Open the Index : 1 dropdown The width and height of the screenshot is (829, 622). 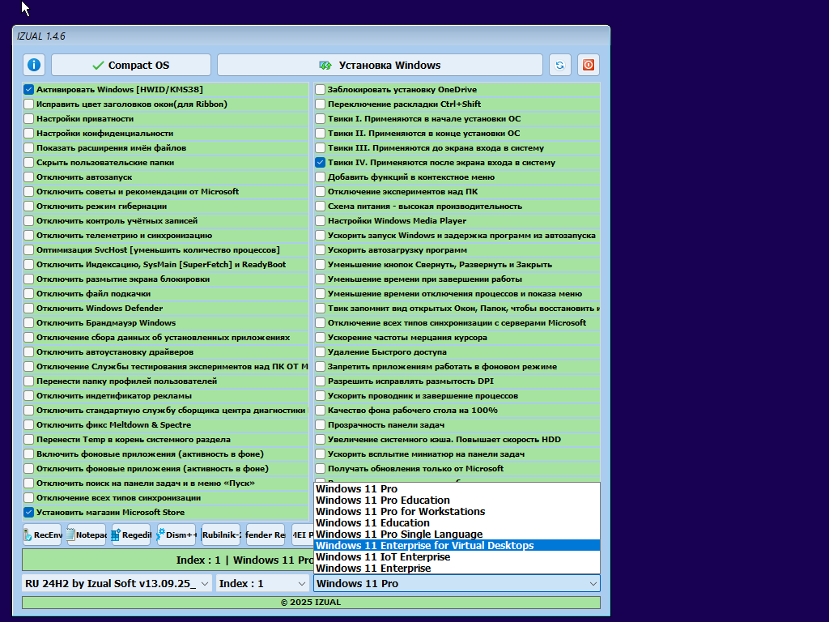pos(262,583)
